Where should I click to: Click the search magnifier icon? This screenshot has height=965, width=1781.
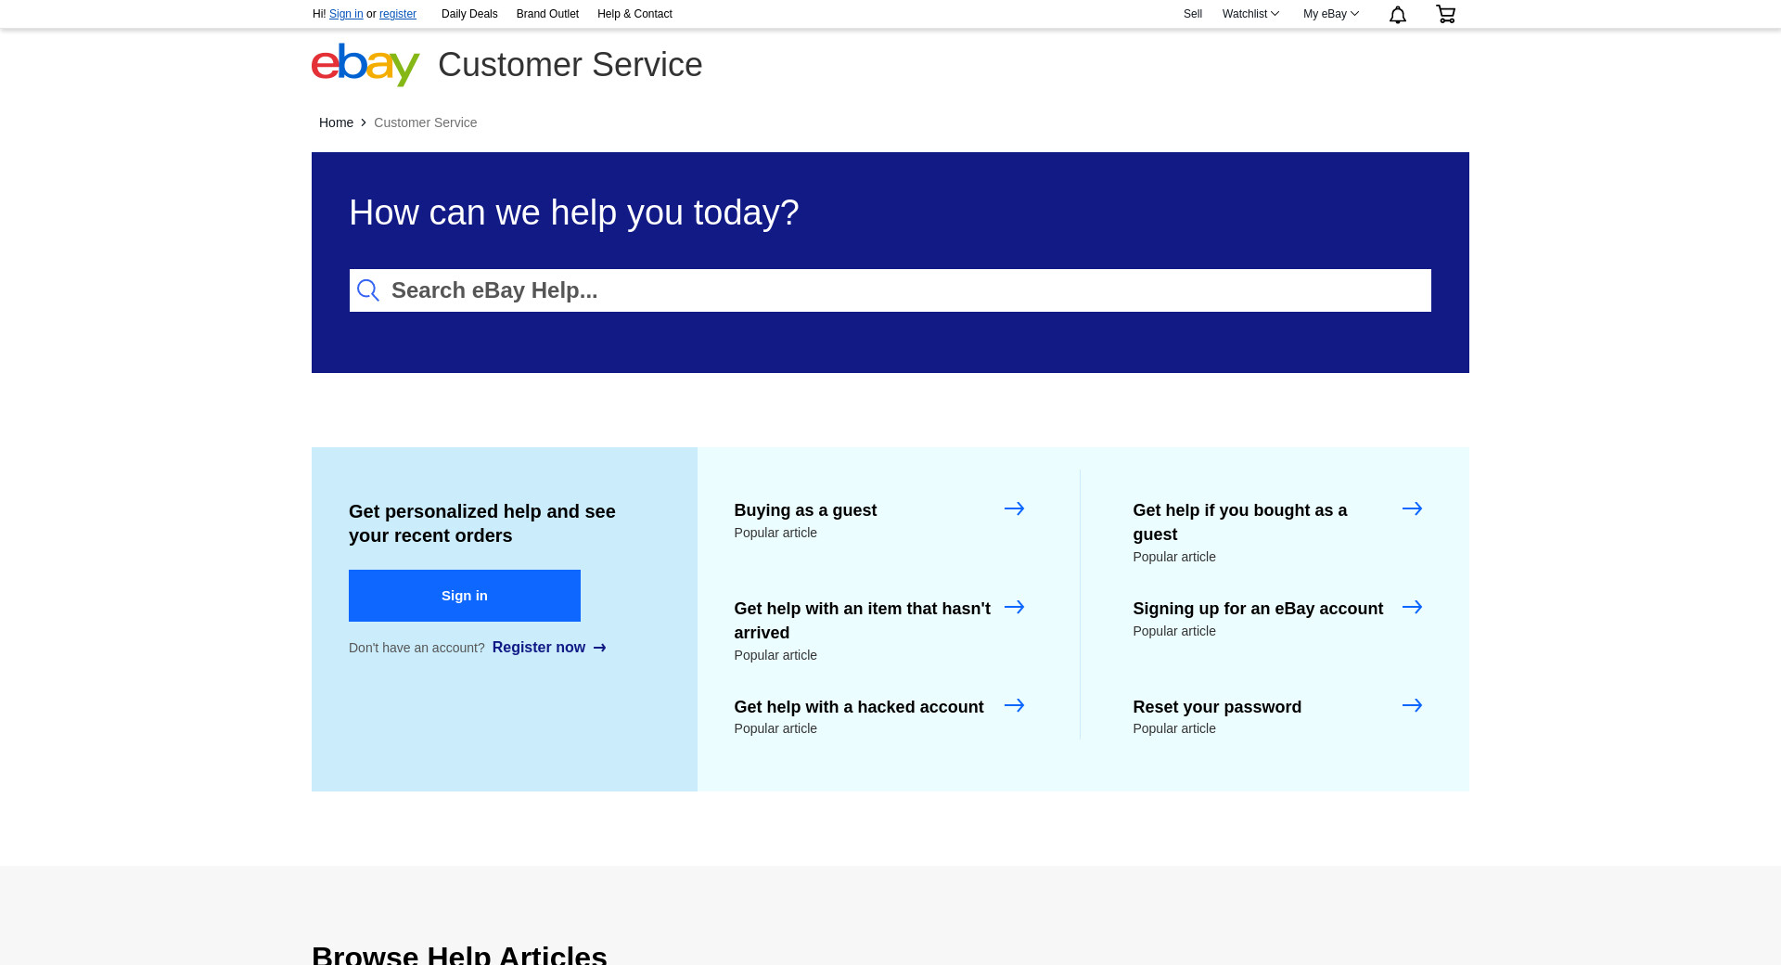coord(368,290)
